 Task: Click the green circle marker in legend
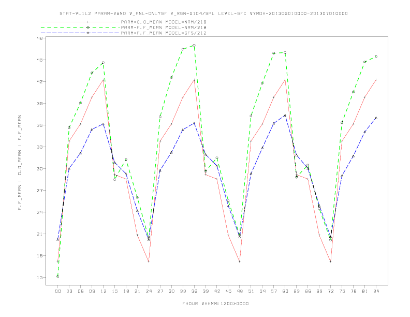[88, 27]
